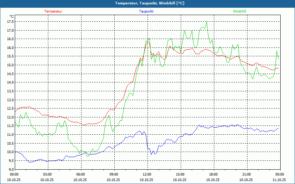Image resolution: width=295 pixels, height=184 pixels.
Task: Click the °C unit label above the y-axis
Action: point(11,16)
